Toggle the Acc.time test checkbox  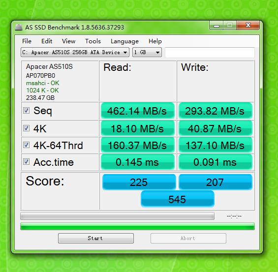[x=27, y=162]
